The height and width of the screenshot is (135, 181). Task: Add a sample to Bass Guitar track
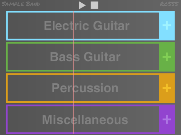coord(167,57)
